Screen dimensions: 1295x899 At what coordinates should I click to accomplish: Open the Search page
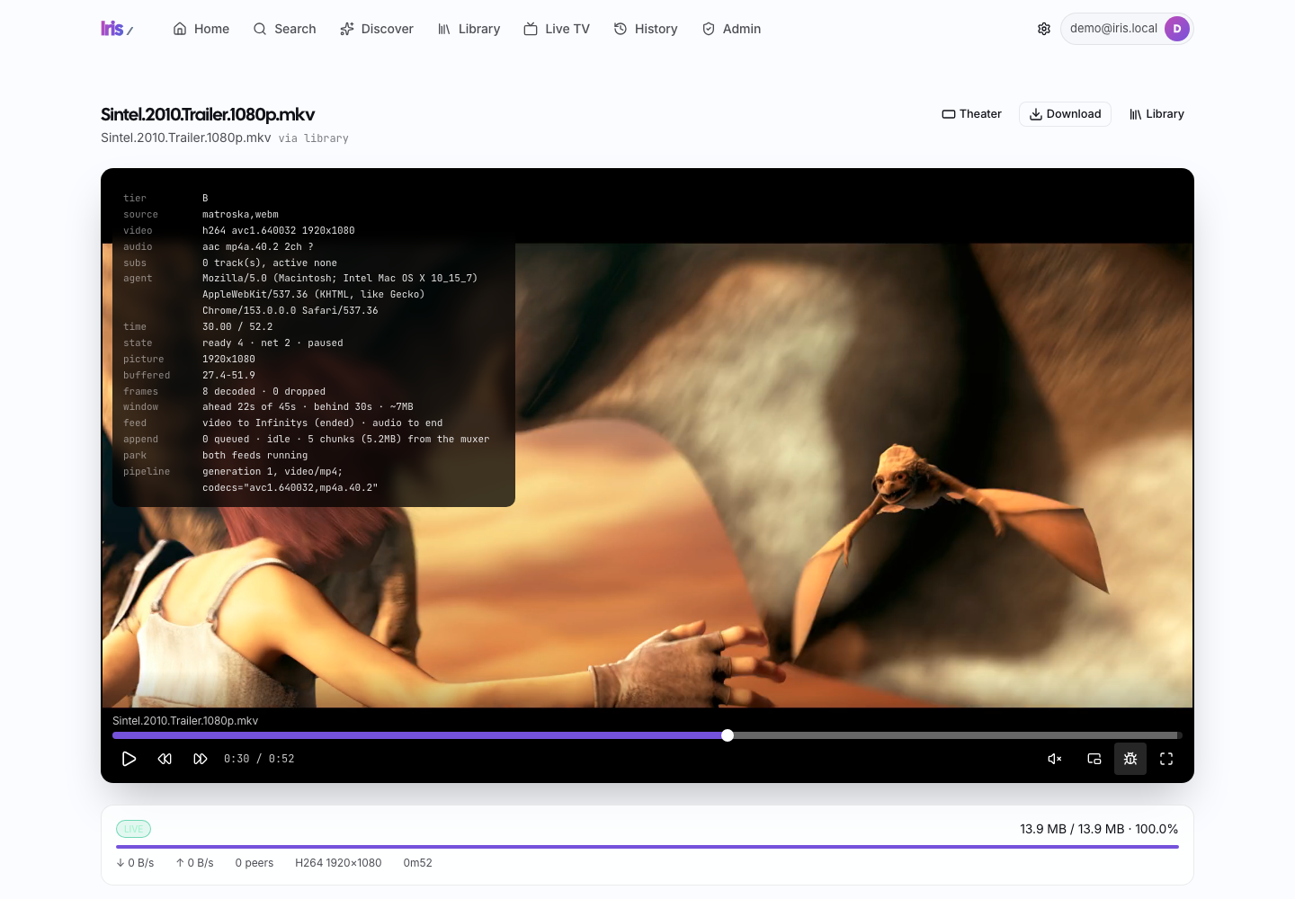pos(284,29)
